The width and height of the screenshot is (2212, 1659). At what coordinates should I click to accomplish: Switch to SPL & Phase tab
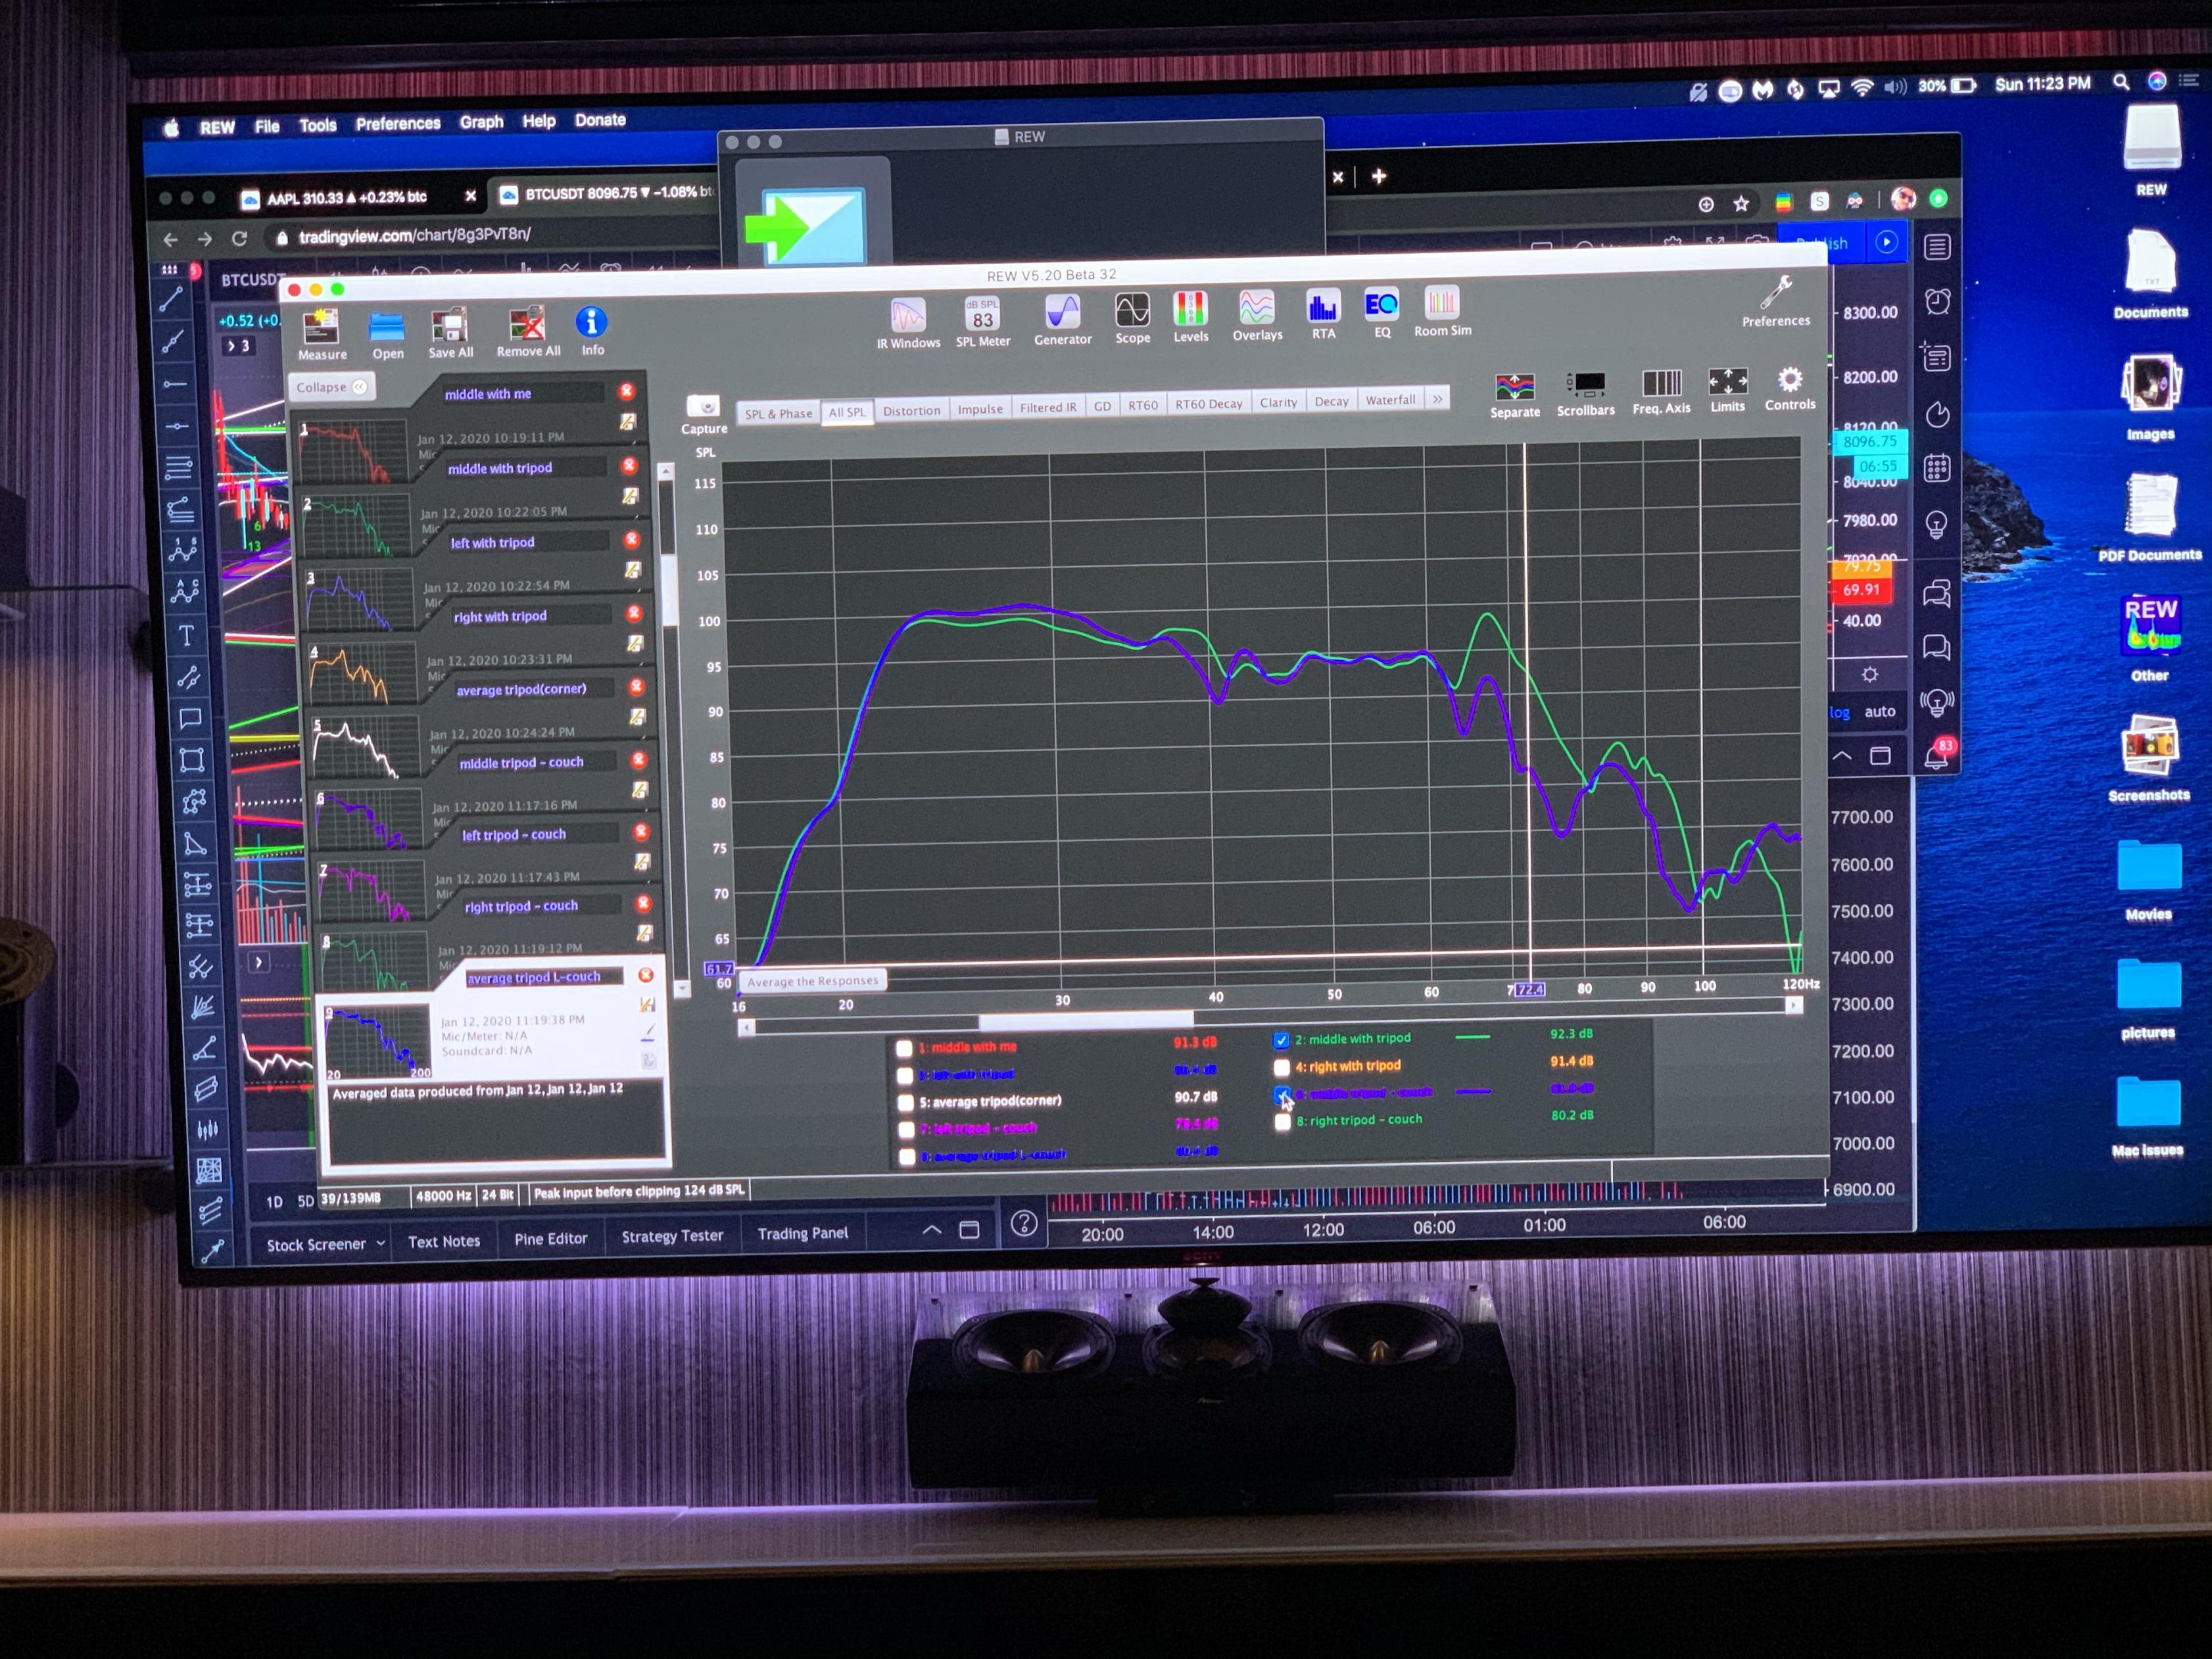[778, 413]
